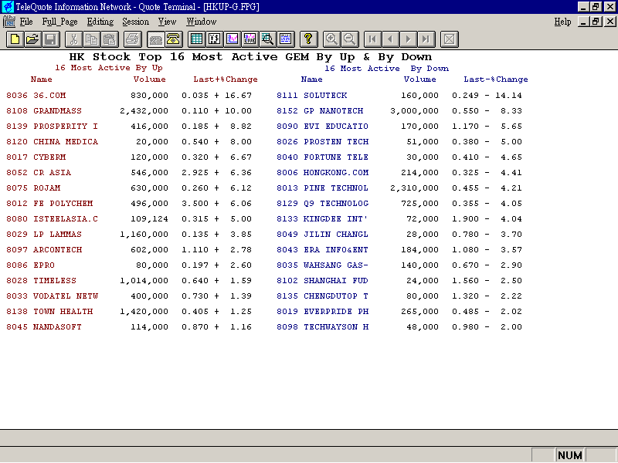Open the Full_Page menu
Screen dimensions: 618x463
click(59, 22)
